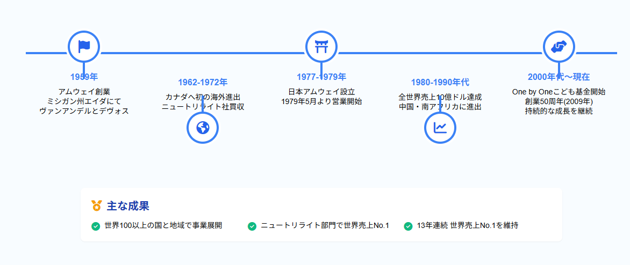Click the globe icon under 1962-1972年

203,128
